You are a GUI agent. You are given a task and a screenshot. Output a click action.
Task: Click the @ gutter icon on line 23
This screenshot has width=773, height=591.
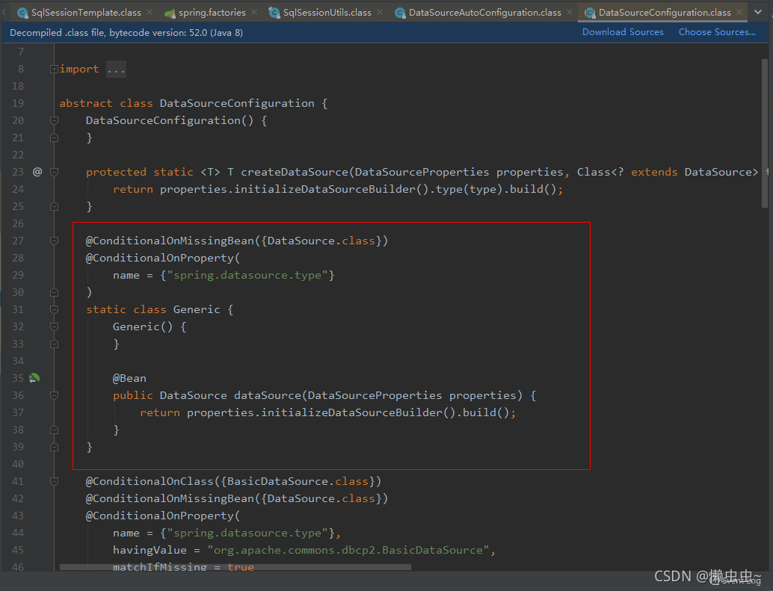click(37, 172)
